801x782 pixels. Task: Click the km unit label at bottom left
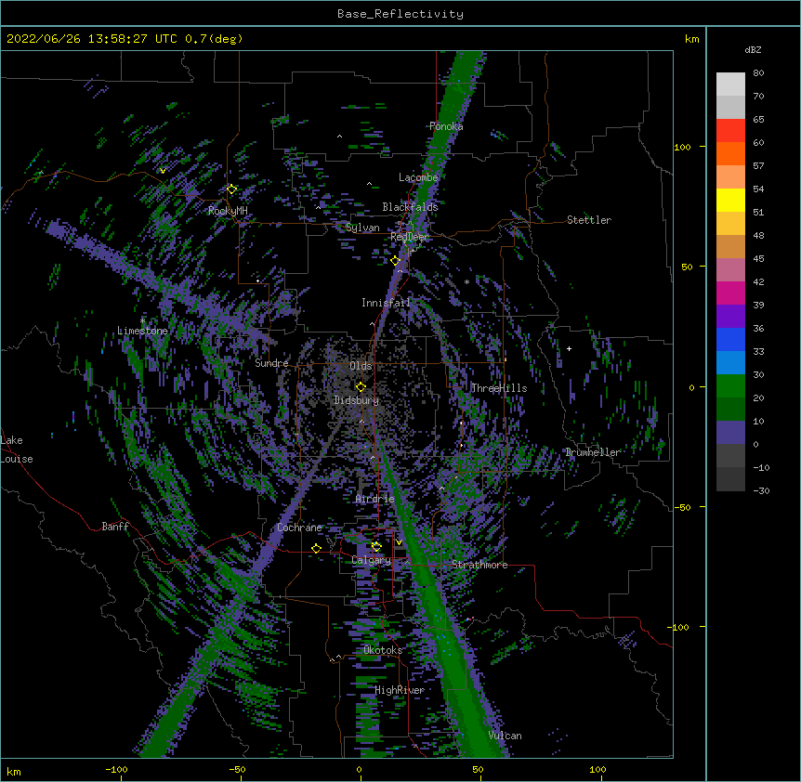(x=14, y=771)
